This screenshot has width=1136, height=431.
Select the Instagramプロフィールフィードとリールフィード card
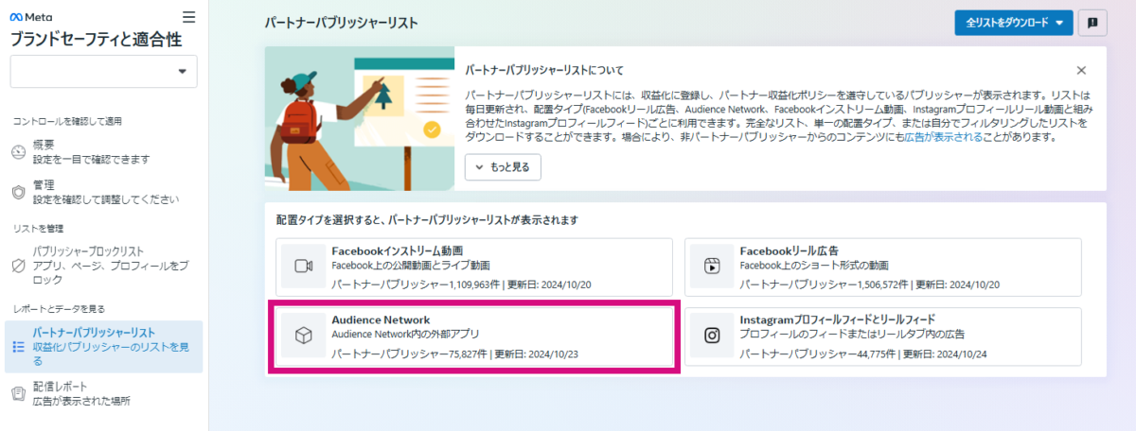(882, 336)
